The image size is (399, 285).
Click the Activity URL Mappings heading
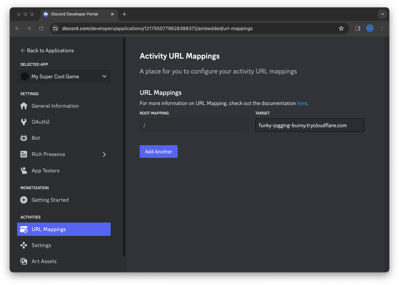180,56
